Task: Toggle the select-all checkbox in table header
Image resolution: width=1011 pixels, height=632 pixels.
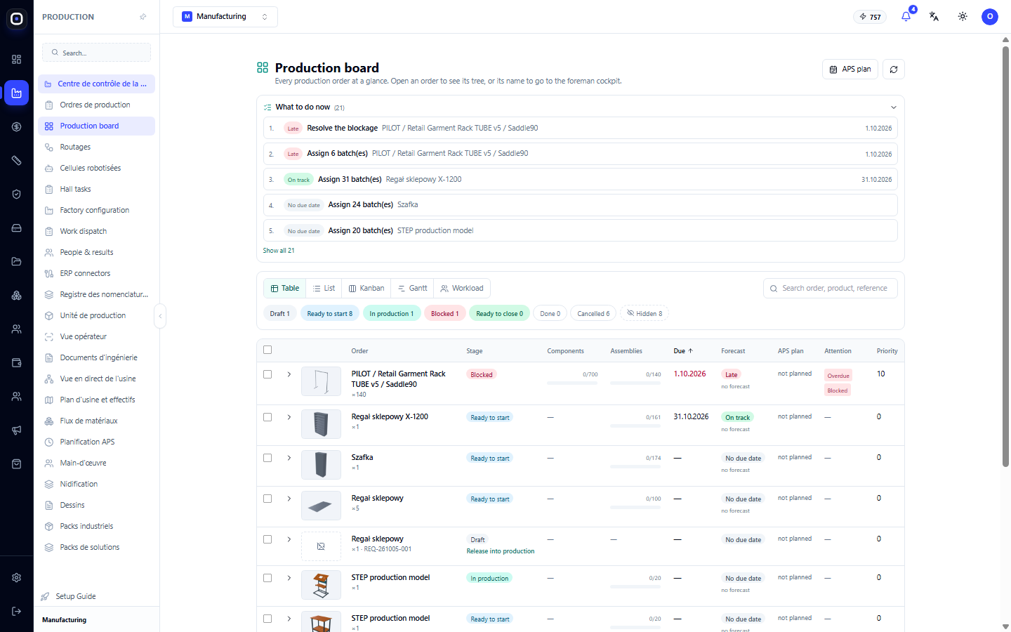Action: pyautogui.click(x=267, y=350)
